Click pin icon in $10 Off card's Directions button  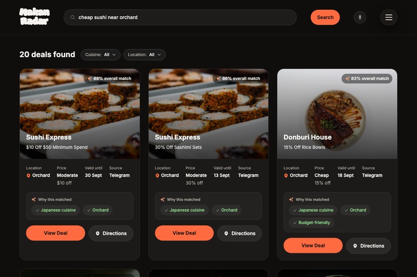pyautogui.click(x=98, y=233)
